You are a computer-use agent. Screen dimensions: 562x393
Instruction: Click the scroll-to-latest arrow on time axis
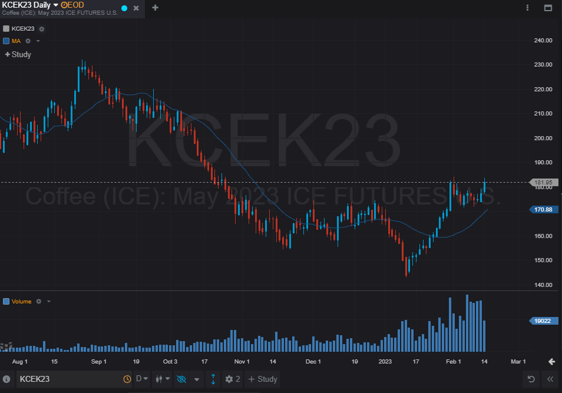551,361
